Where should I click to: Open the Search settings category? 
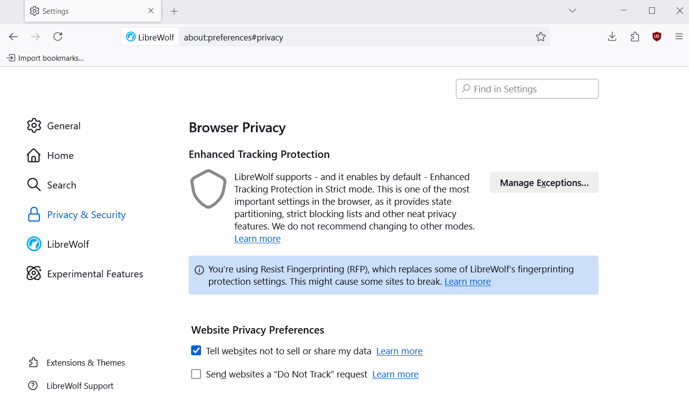point(52,185)
